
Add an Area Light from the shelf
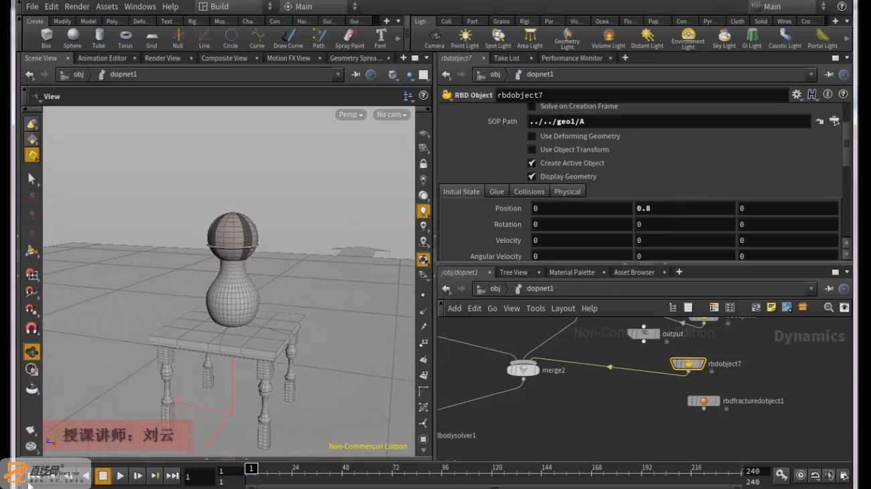tap(530, 38)
